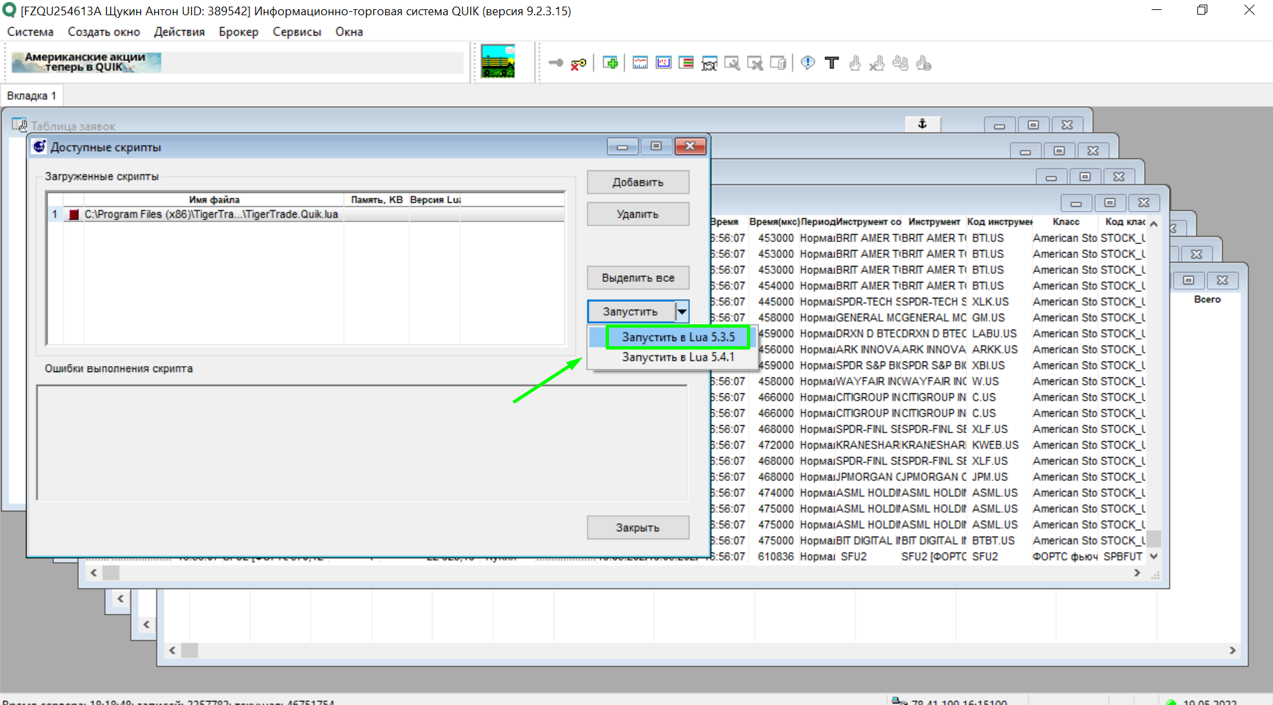Choose Запустить в Lua 5.4.1

678,357
